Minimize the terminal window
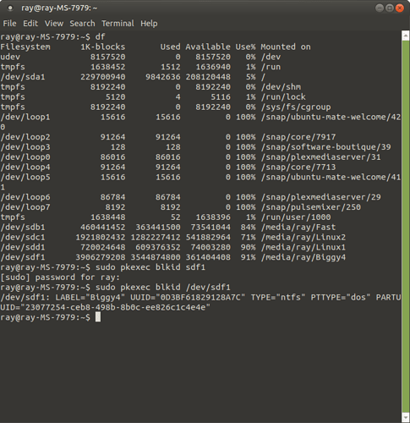 pos(380,8)
